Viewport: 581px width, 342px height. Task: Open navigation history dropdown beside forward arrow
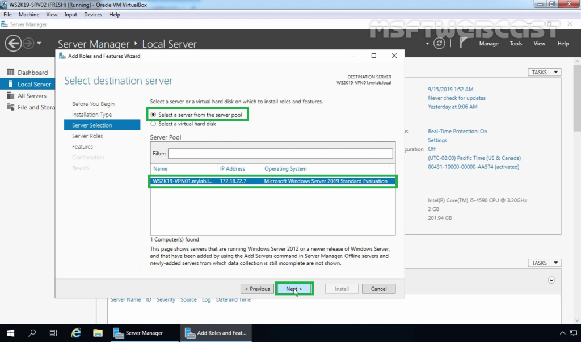tap(39, 43)
